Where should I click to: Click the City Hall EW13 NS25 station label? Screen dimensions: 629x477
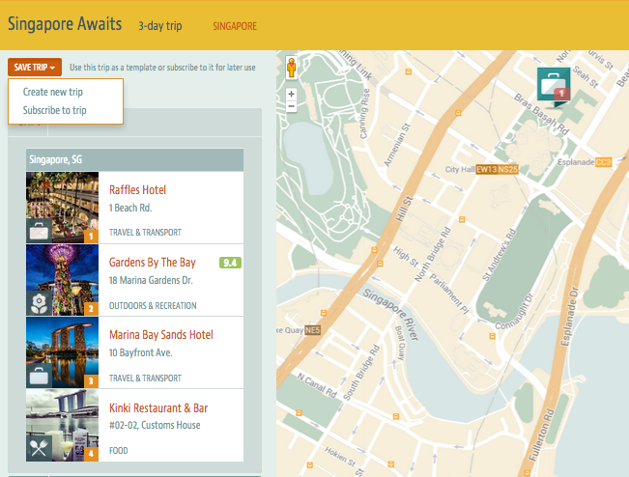(481, 169)
